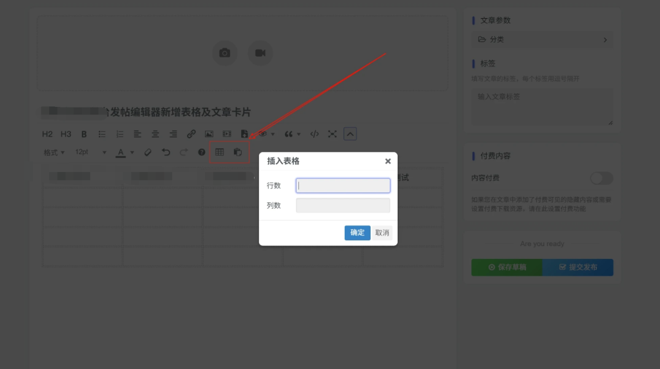Align text left
Image resolution: width=660 pixels, height=369 pixels.
point(137,134)
